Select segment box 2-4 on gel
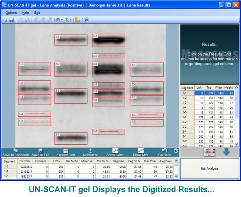The height and width of the screenshot is (197, 241). tap(71, 138)
